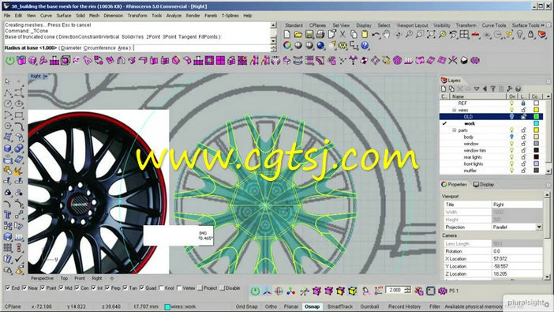Toggle the Knot osnap checkbox
Image resolution: width=554 pixels, height=312 pixels.
click(x=162, y=288)
